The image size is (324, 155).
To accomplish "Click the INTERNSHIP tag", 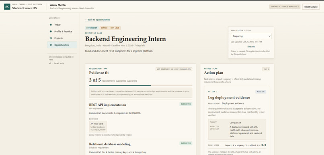I will [x=92, y=28].
